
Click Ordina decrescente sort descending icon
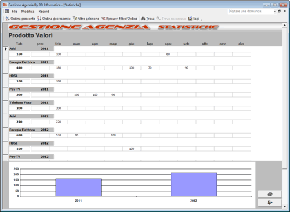pos(39,19)
